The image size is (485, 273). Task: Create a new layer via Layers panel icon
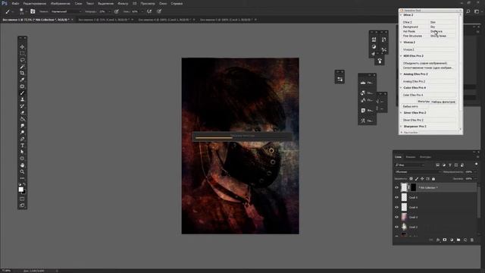[x=465, y=240]
